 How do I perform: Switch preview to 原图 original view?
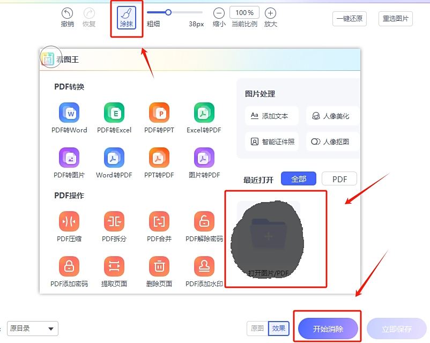click(x=257, y=329)
